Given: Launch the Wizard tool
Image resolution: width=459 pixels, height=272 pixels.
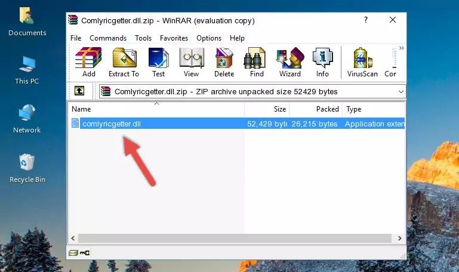Looking at the screenshot, I should tap(290, 62).
